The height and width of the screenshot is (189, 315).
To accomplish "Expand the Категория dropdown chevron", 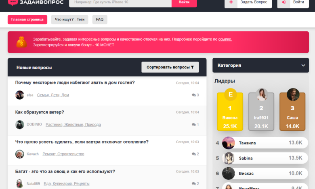I will pos(303,66).
